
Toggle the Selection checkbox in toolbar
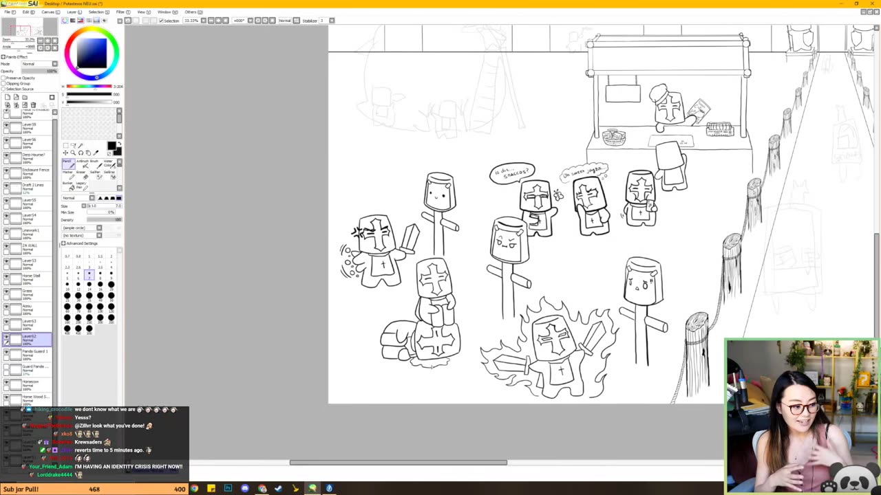[x=161, y=21]
